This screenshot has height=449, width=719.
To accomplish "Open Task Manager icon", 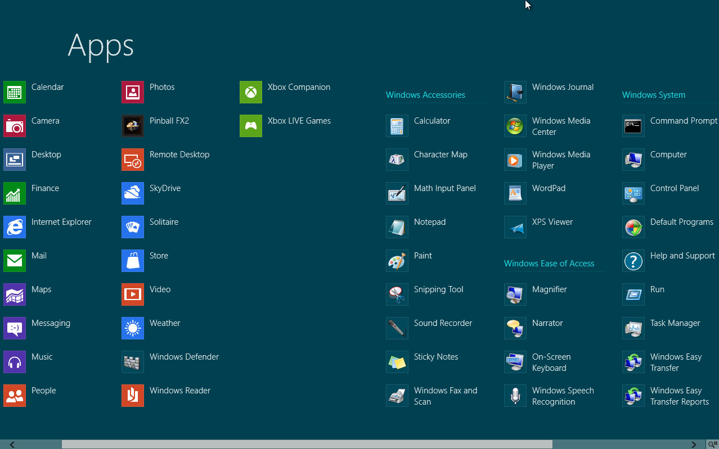I will pyautogui.click(x=633, y=328).
